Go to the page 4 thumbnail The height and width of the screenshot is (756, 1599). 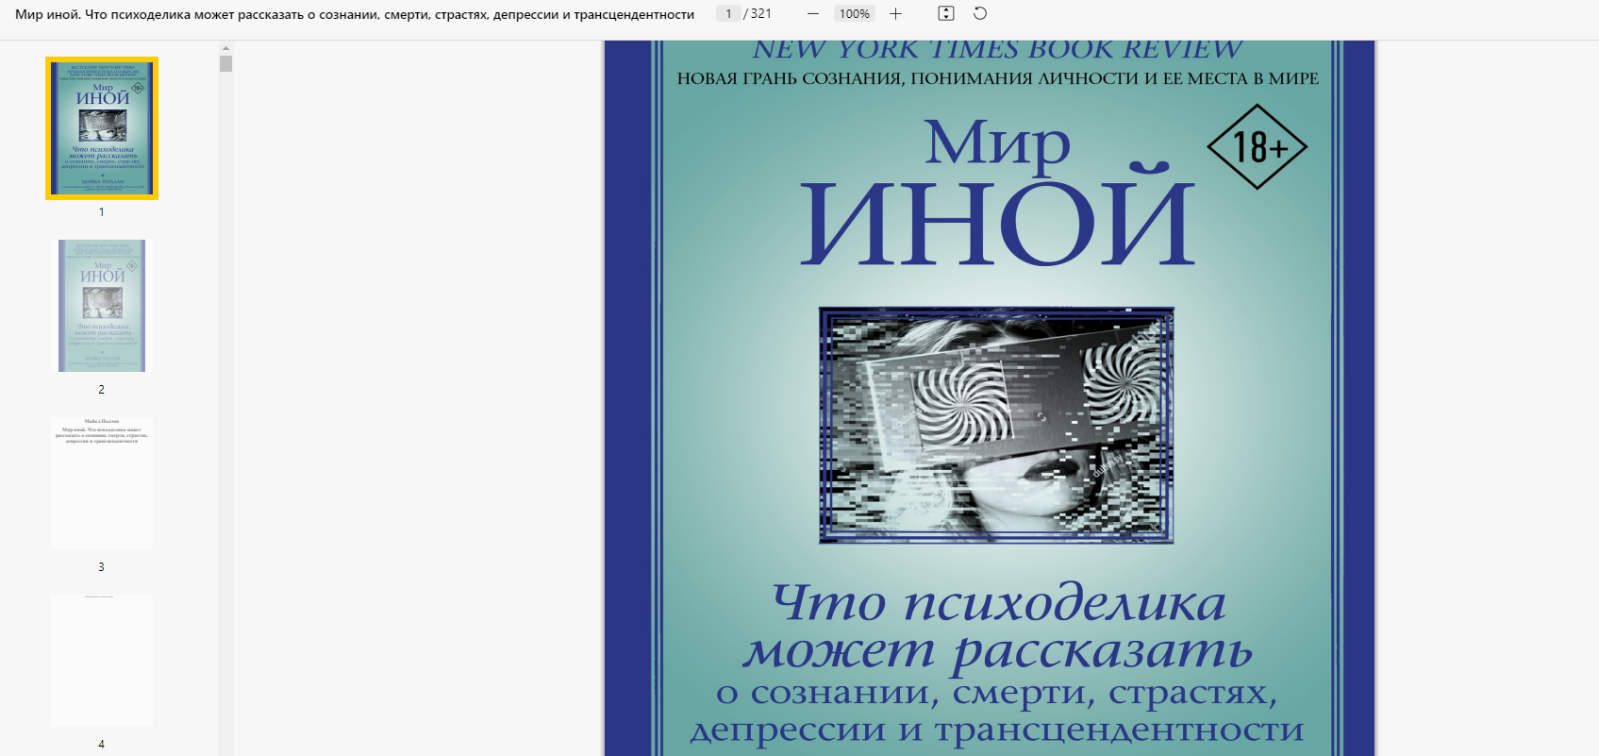102,661
